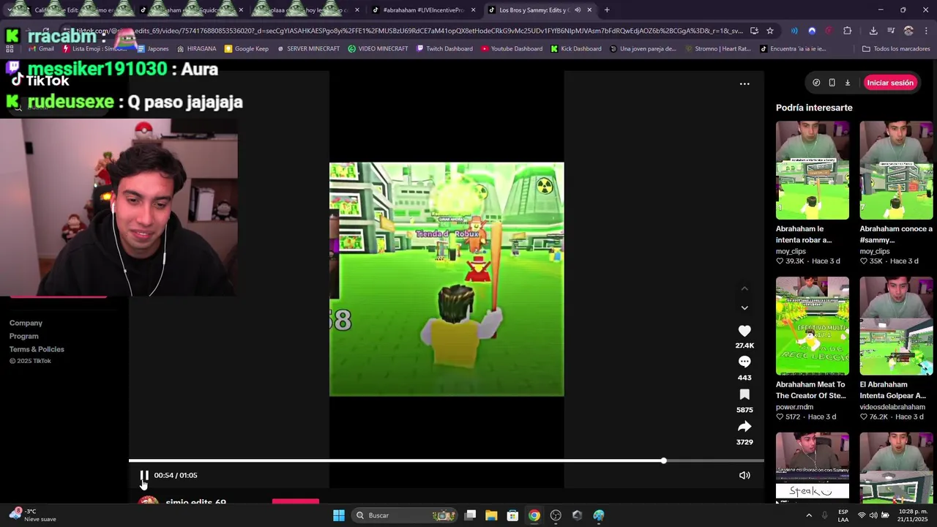Viewport: 937px width, 527px height.
Task: Open the Gmail bookmark
Action: click(x=40, y=49)
